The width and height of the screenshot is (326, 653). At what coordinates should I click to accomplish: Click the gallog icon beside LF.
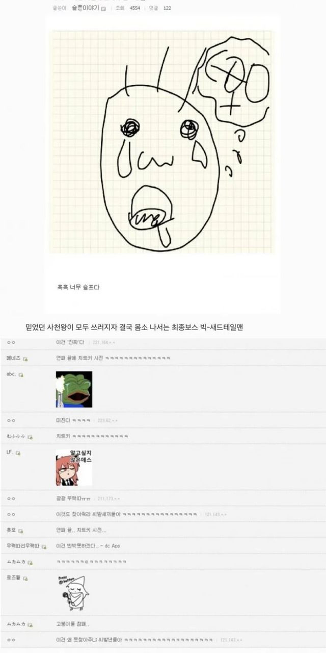(x=18, y=453)
